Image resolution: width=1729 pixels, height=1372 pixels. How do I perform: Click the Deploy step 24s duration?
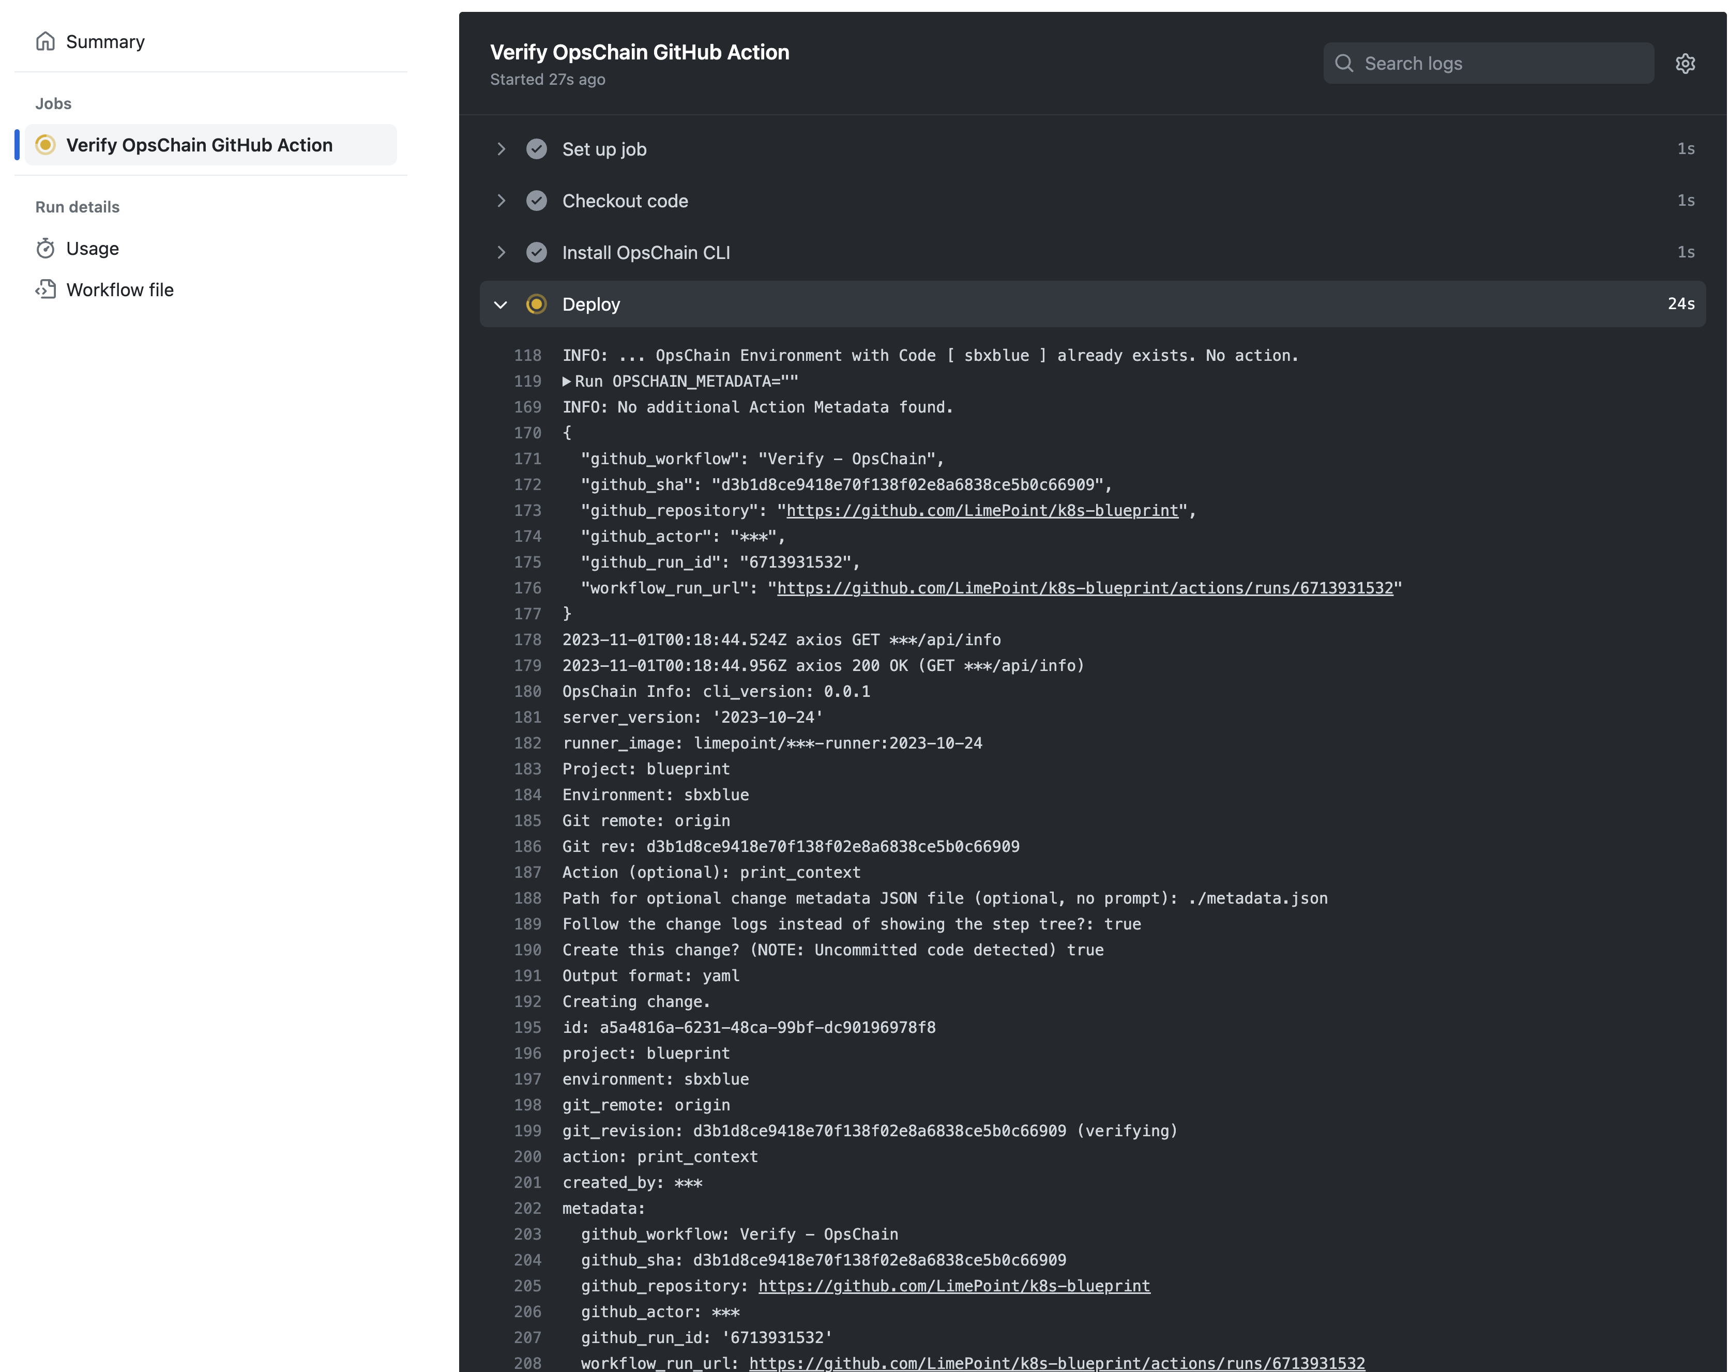tap(1681, 304)
